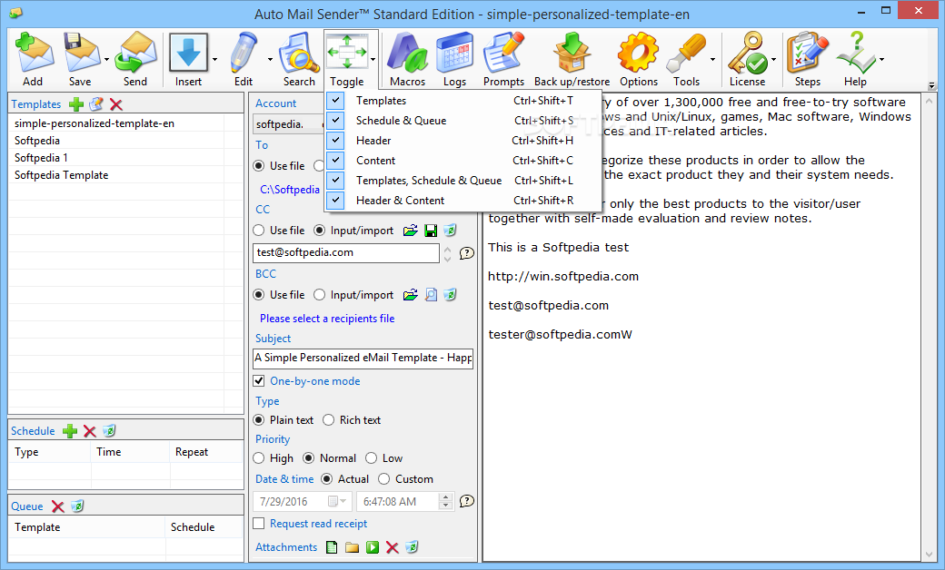This screenshot has height=570, width=945.
Task: Increase time with spinner up arrow
Action: coord(446,497)
